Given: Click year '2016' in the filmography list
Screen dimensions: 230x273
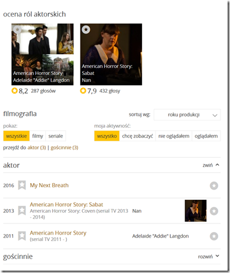Looking at the screenshot, I should click(x=9, y=186).
